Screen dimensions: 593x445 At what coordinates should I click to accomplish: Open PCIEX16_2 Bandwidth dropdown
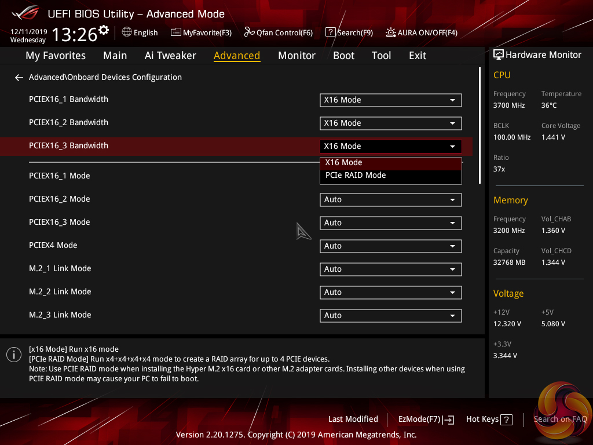pos(391,123)
